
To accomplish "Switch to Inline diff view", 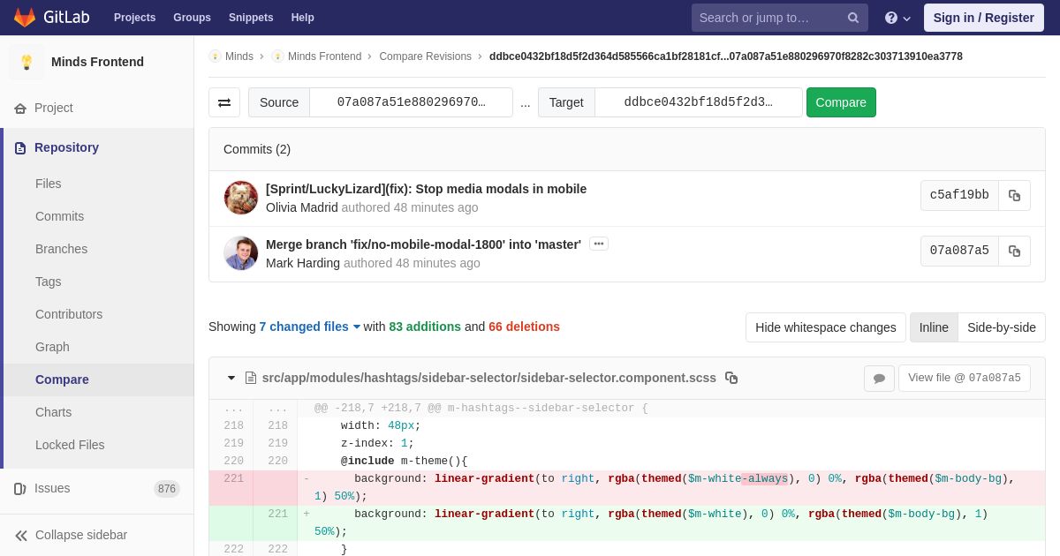I will coord(934,327).
